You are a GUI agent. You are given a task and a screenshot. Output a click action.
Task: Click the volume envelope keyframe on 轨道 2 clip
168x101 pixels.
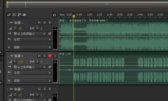click(69, 70)
